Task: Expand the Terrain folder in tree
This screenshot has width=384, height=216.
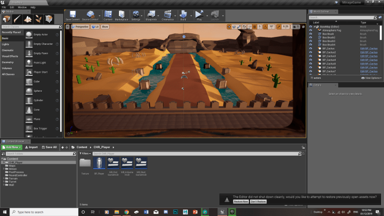Action: (3, 179)
